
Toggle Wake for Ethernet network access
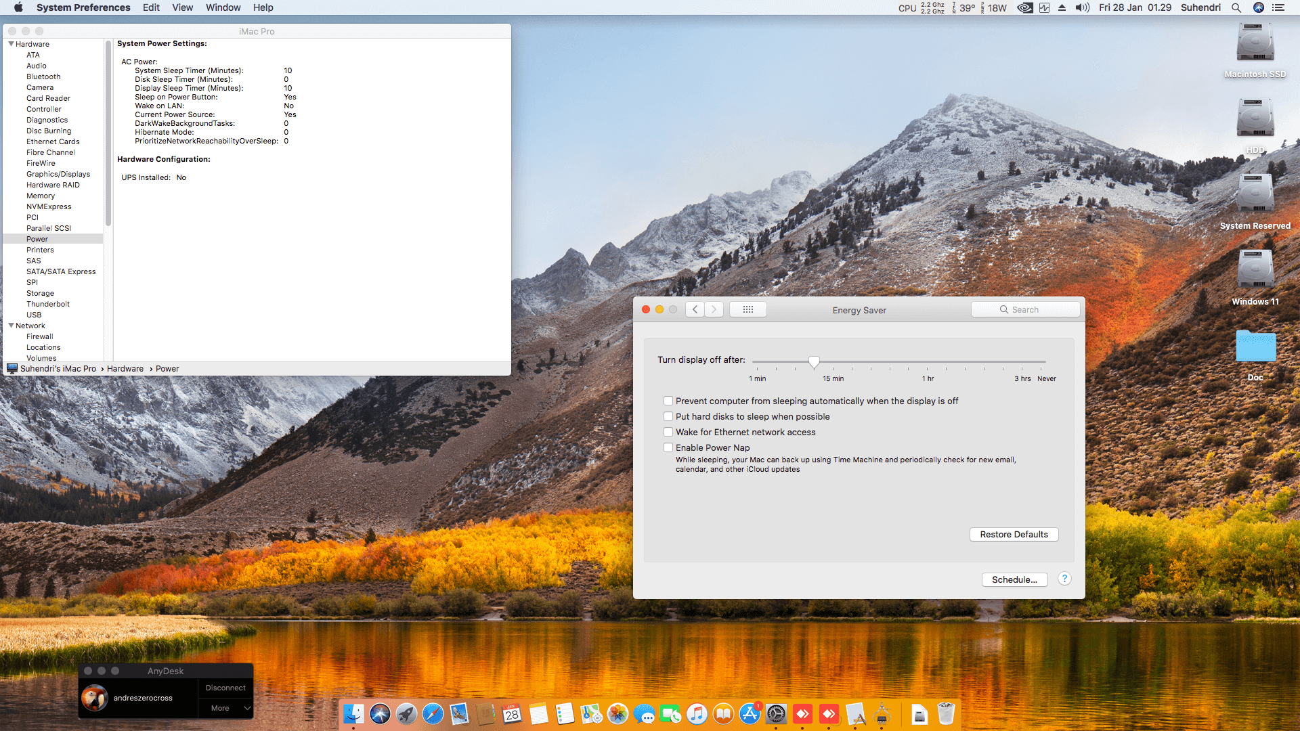668,432
